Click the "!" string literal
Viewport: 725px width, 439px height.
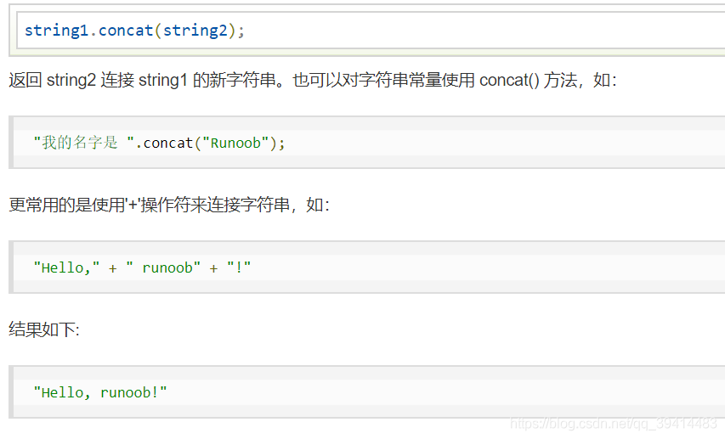point(239,267)
